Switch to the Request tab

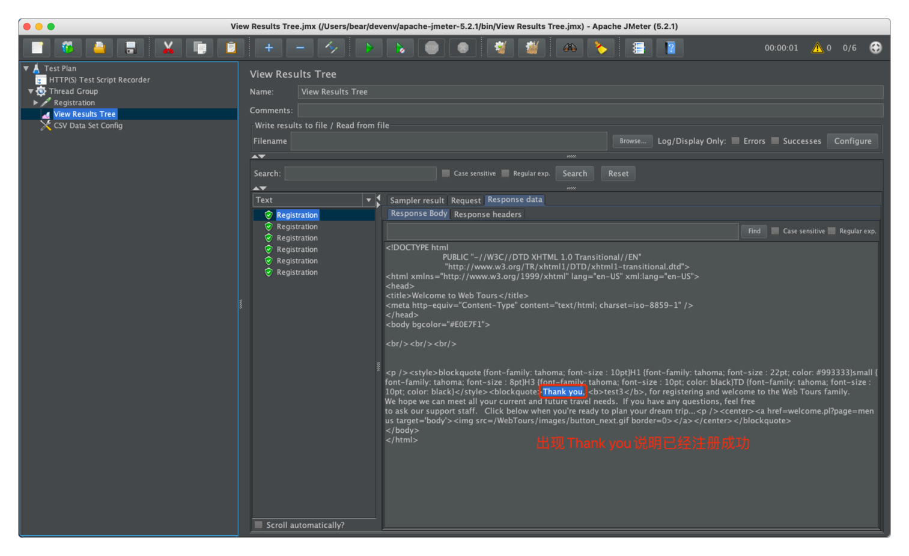pos(466,201)
